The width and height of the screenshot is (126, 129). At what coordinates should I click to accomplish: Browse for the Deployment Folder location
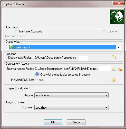pos(114,57)
